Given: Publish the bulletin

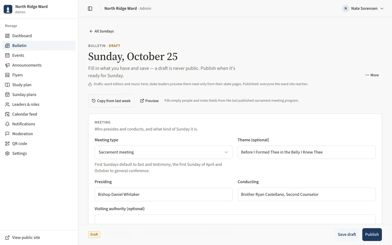Looking at the screenshot, I should coord(372,235).
